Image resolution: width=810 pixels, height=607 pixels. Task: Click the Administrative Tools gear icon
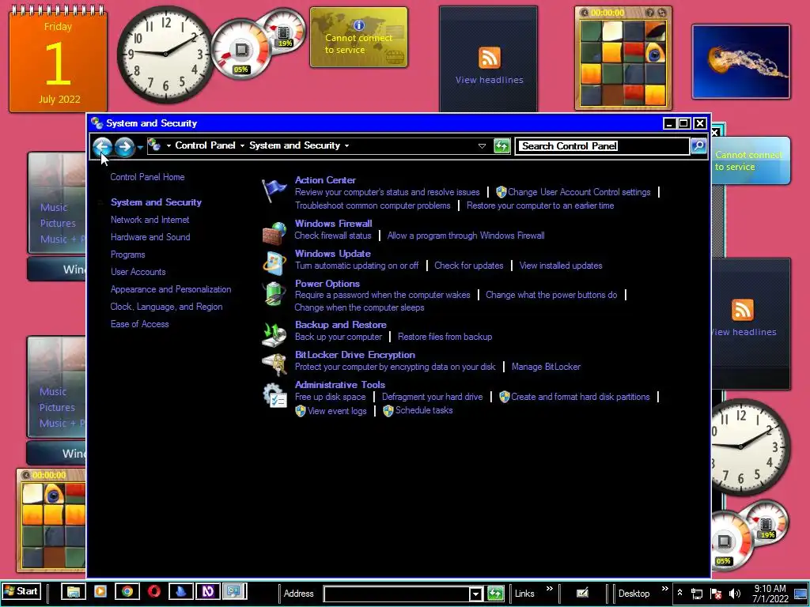274,395
